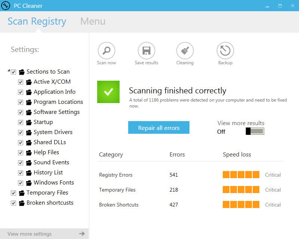Toggle the Shared DLLs checkbox

(21, 143)
